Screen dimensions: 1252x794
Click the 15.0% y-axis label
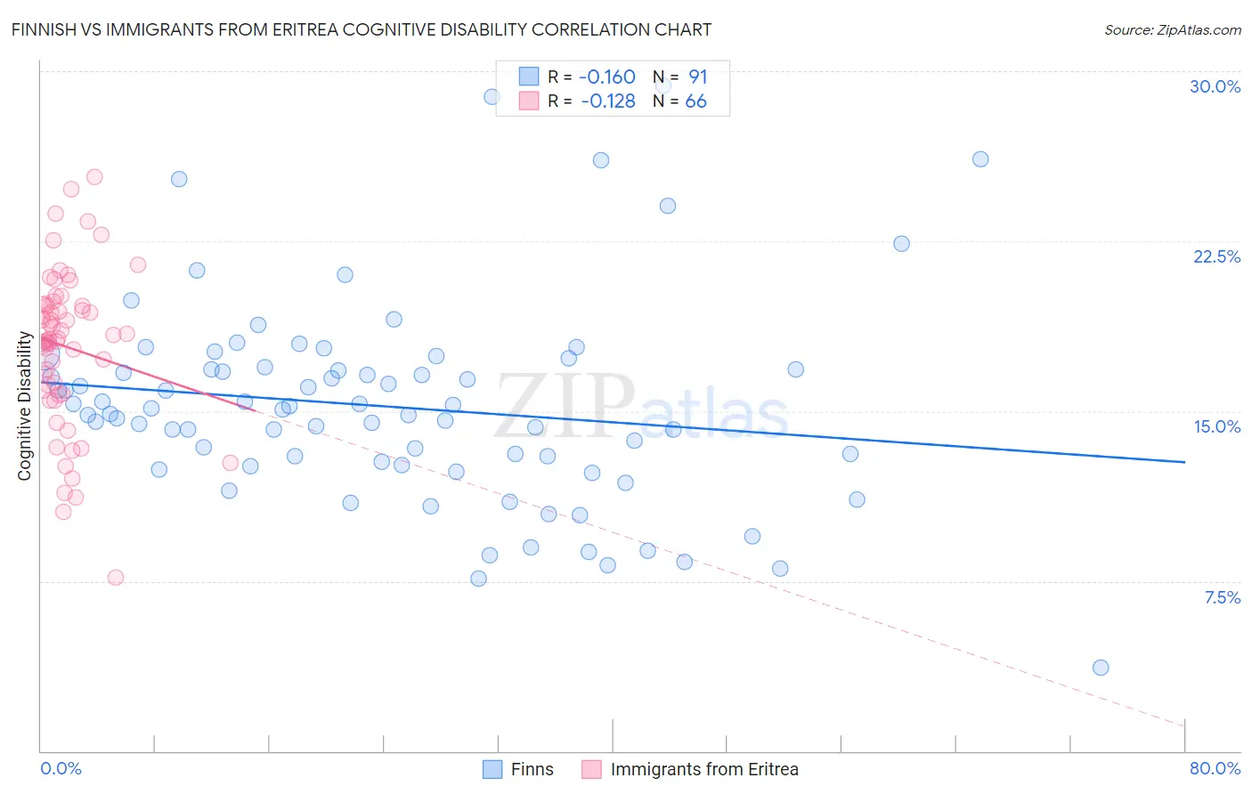pyautogui.click(x=1216, y=426)
